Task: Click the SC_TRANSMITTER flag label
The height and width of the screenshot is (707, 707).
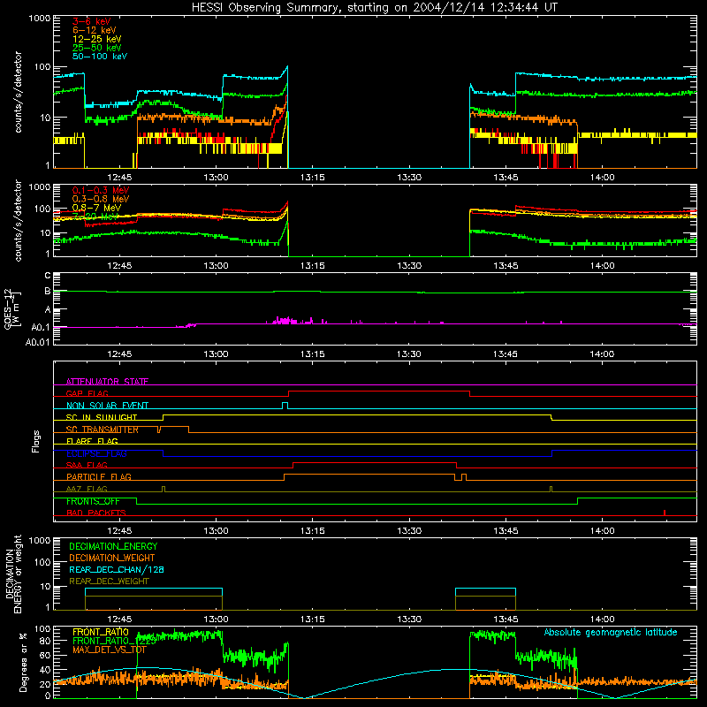Action: click(x=103, y=430)
